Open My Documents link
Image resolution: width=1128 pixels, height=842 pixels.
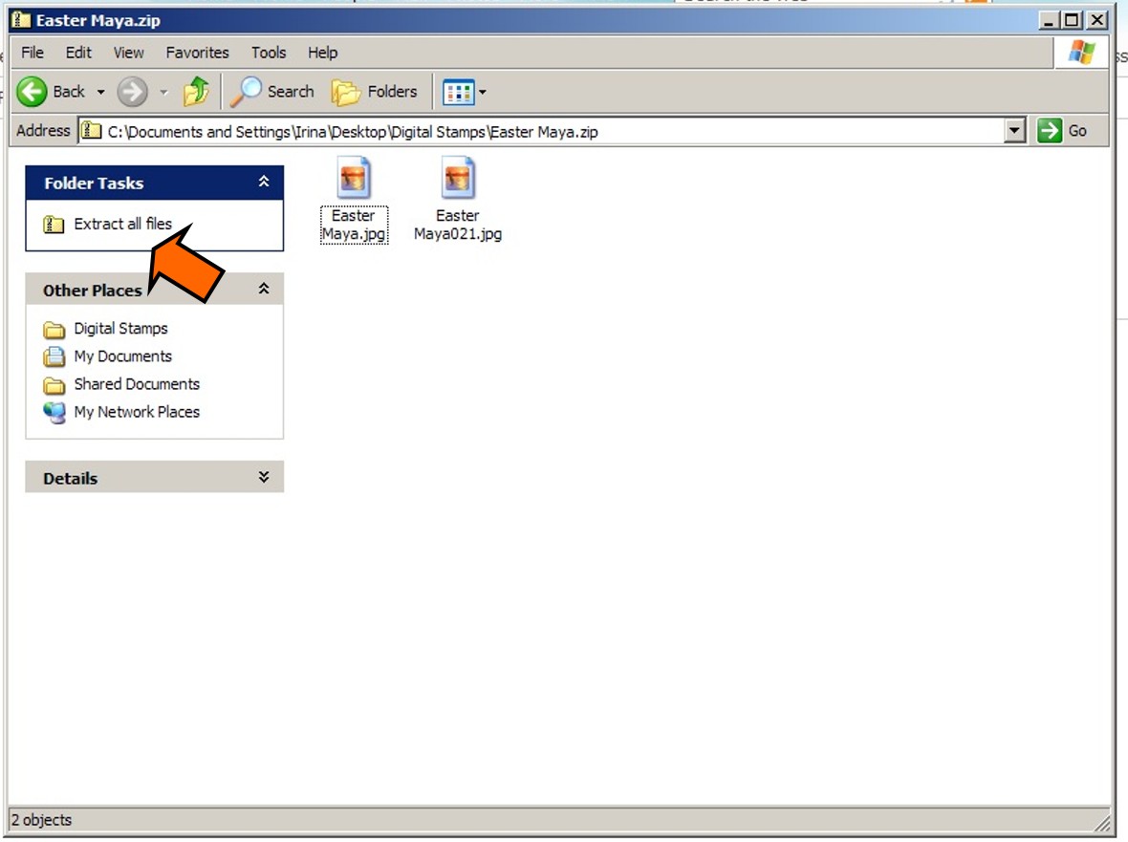[123, 356]
